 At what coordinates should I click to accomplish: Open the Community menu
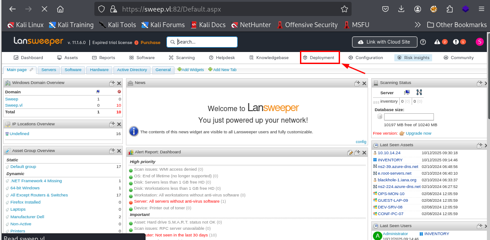tap(459, 58)
